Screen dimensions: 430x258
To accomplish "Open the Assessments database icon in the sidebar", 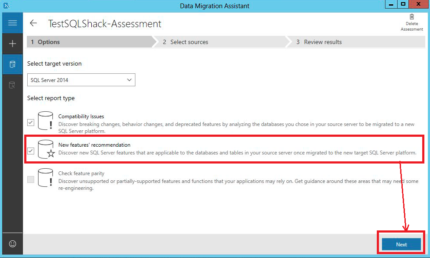I will pyautogui.click(x=13, y=64).
